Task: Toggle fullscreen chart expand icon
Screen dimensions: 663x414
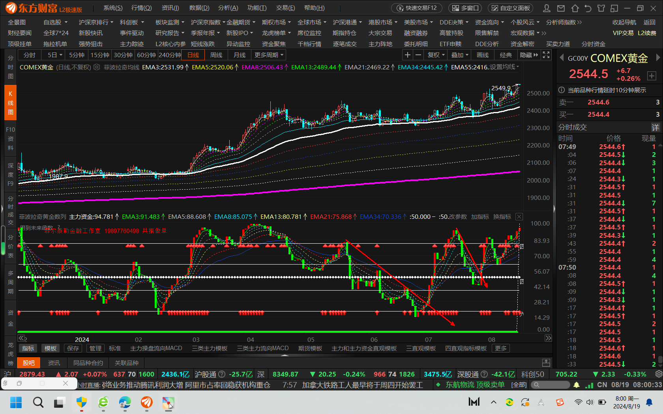Action: pos(546,55)
